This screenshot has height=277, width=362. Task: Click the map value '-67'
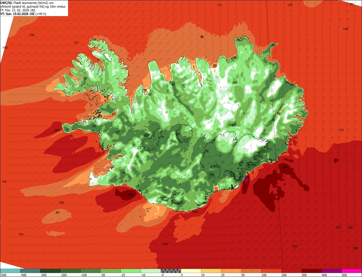(233, 125)
